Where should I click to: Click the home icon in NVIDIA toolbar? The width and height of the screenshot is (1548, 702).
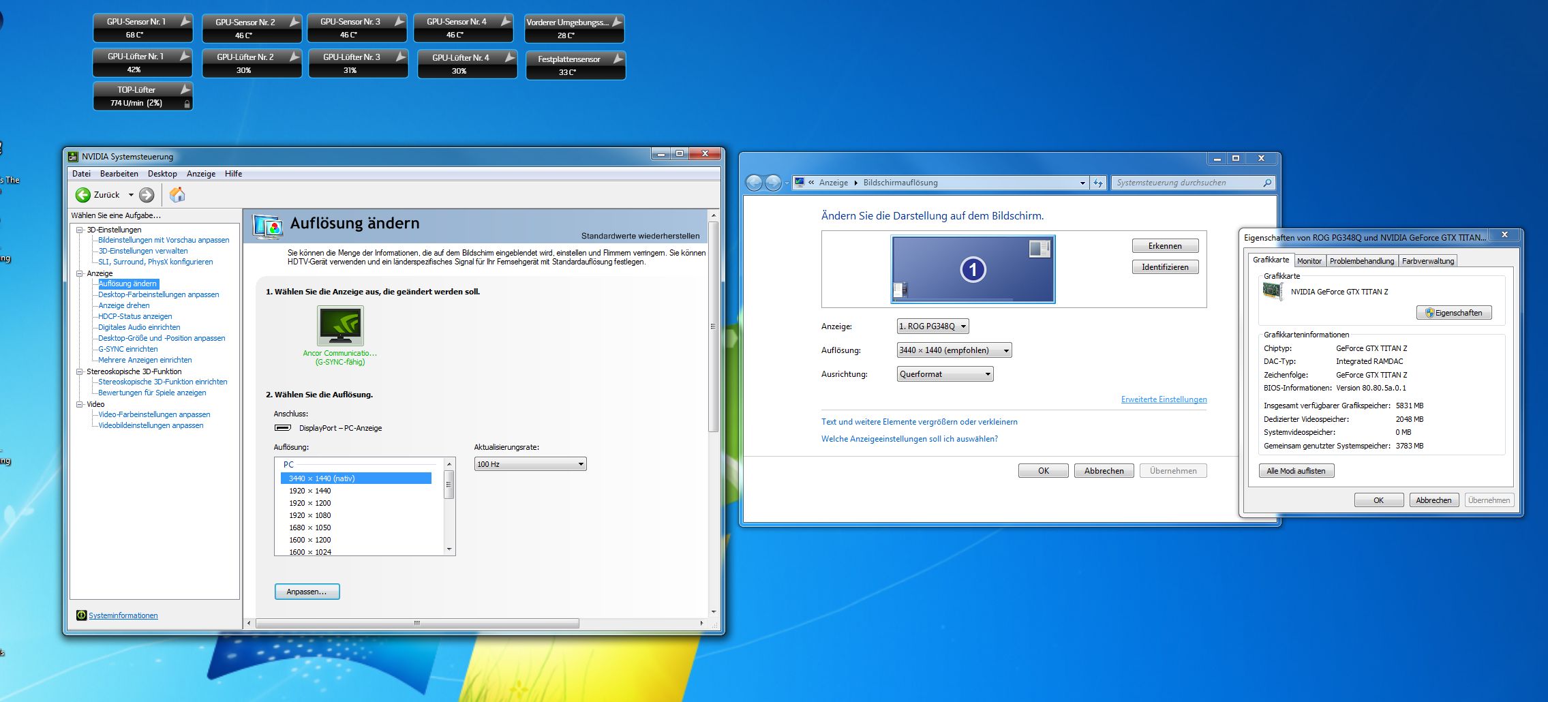[177, 195]
